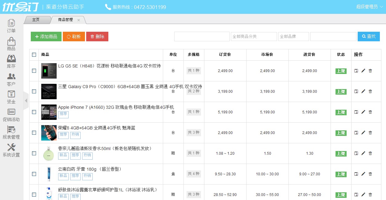The width and height of the screenshot is (386, 200).
Task: Open the 全部商品分类 category filter
Action: (254, 36)
